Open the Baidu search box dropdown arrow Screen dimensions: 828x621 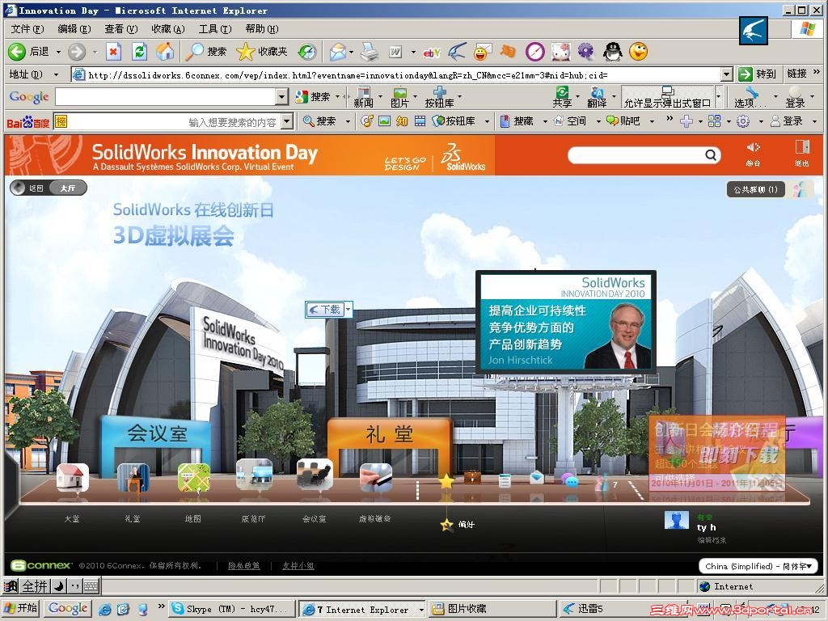click(287, 121)
